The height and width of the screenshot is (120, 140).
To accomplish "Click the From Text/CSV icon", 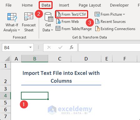I will (58, 14).
